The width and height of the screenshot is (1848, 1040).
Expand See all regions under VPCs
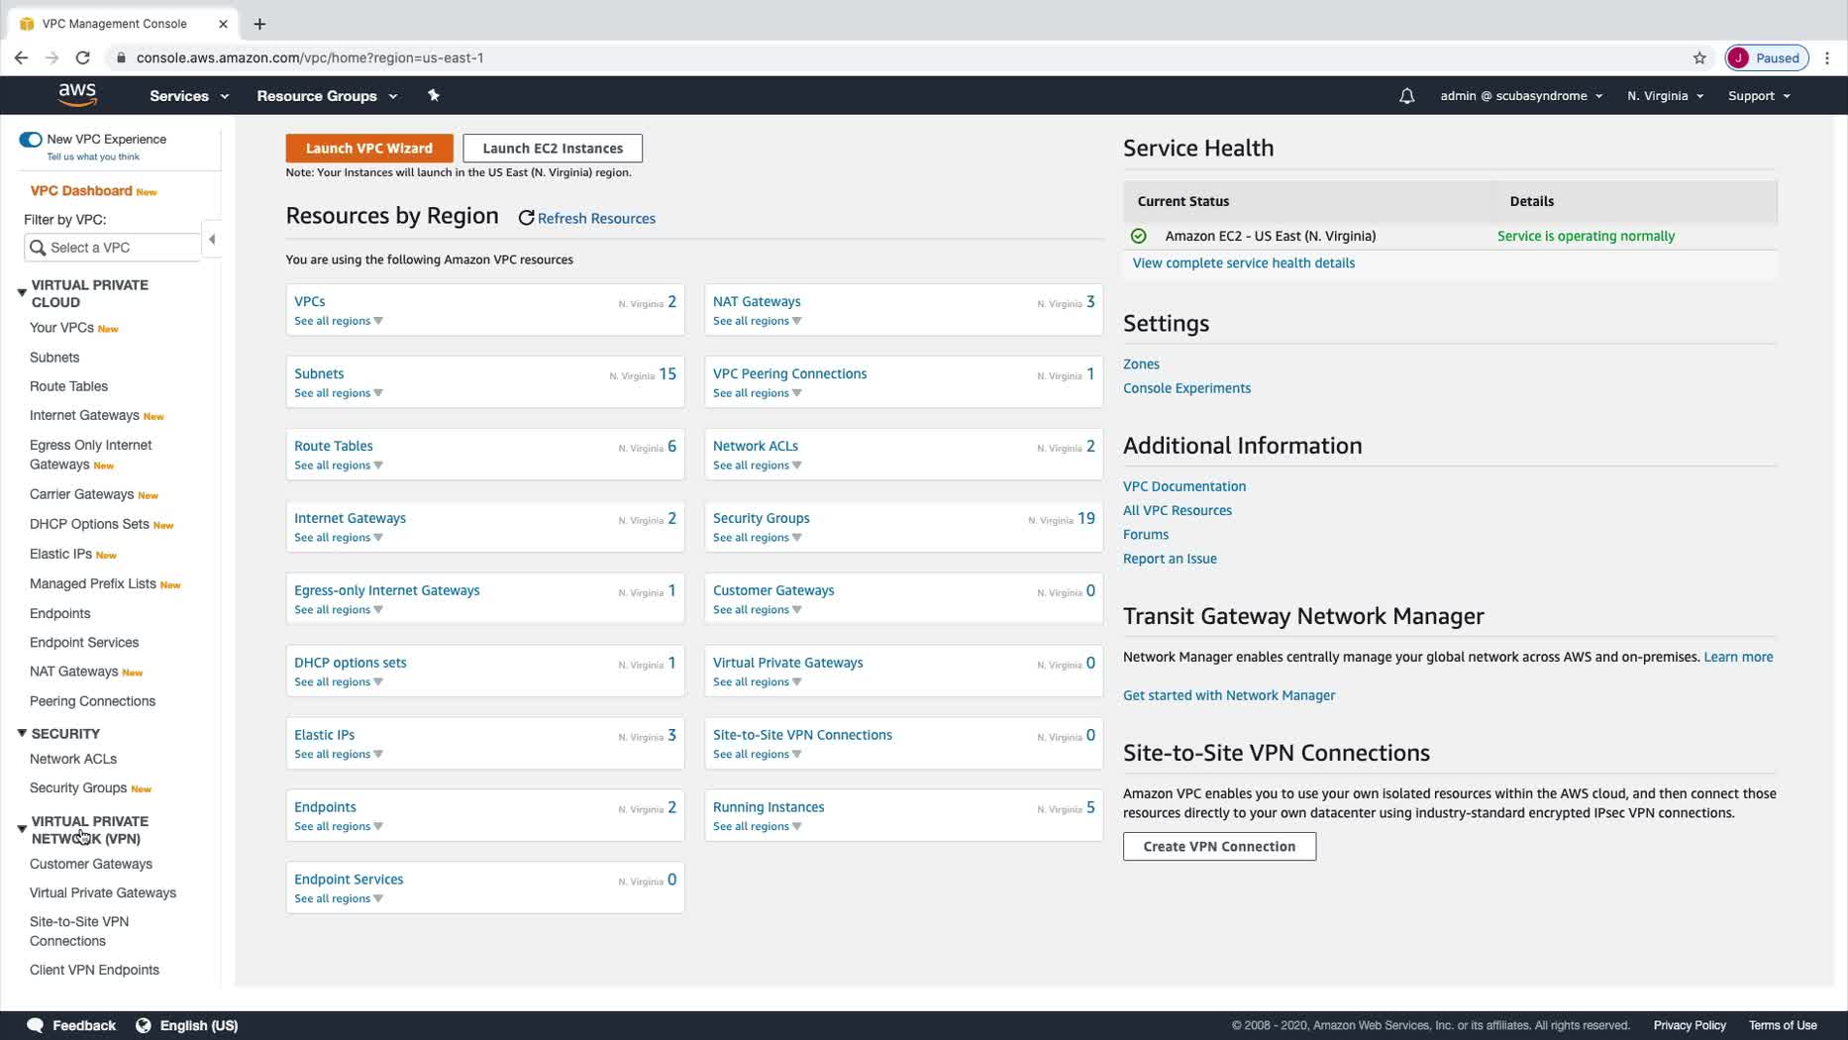pyautogui.click(x=339, y=321)
